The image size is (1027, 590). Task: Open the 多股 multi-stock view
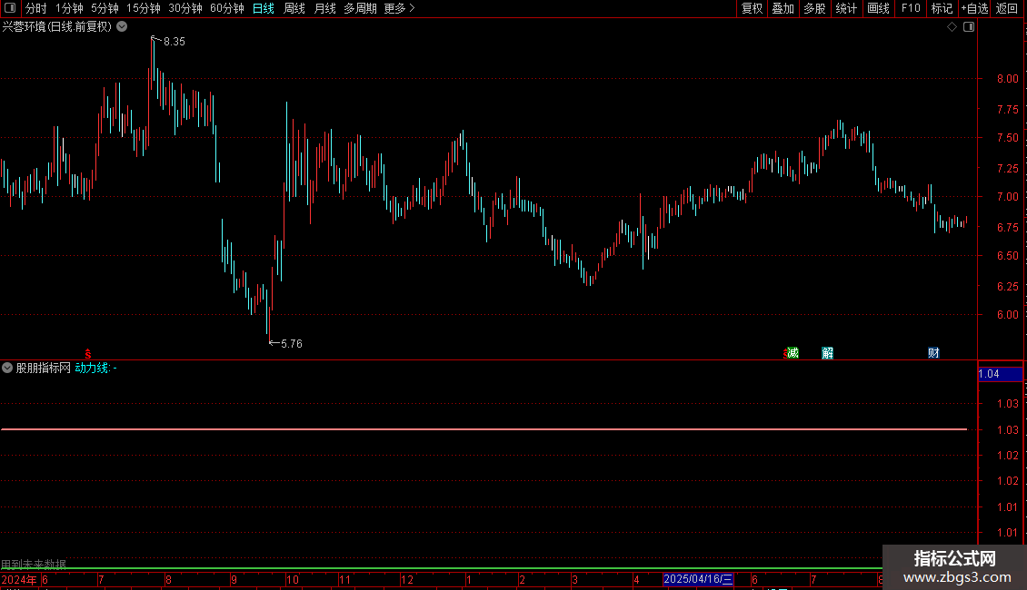(814, 8)
